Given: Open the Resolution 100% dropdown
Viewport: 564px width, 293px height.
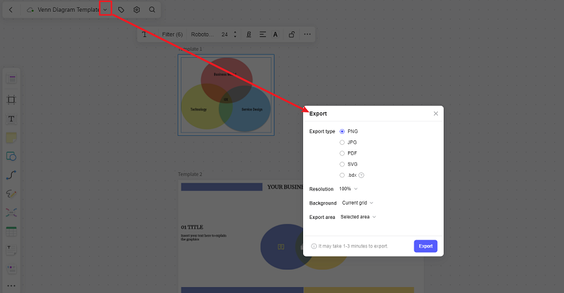Looking at the screenshot, I should pos(348,189).
